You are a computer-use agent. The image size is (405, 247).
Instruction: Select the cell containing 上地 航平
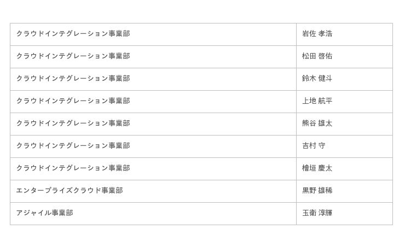coord(317,101)
